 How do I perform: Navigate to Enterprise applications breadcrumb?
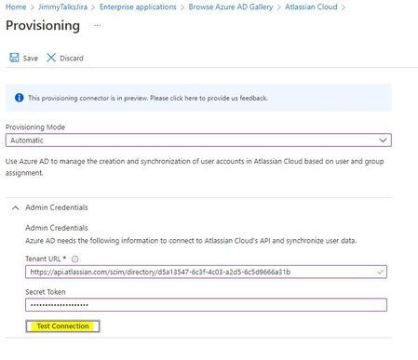pos(138,7)
